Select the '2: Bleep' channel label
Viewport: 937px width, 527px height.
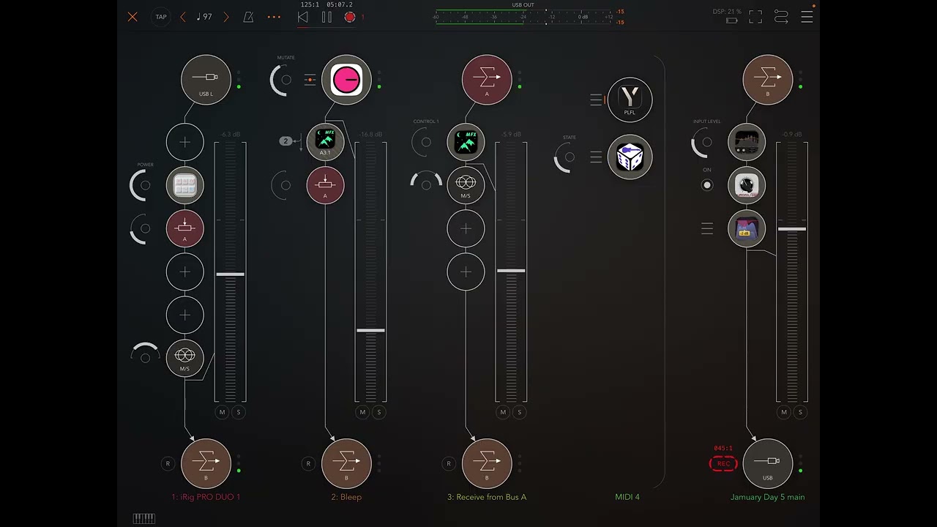point(346,497)
